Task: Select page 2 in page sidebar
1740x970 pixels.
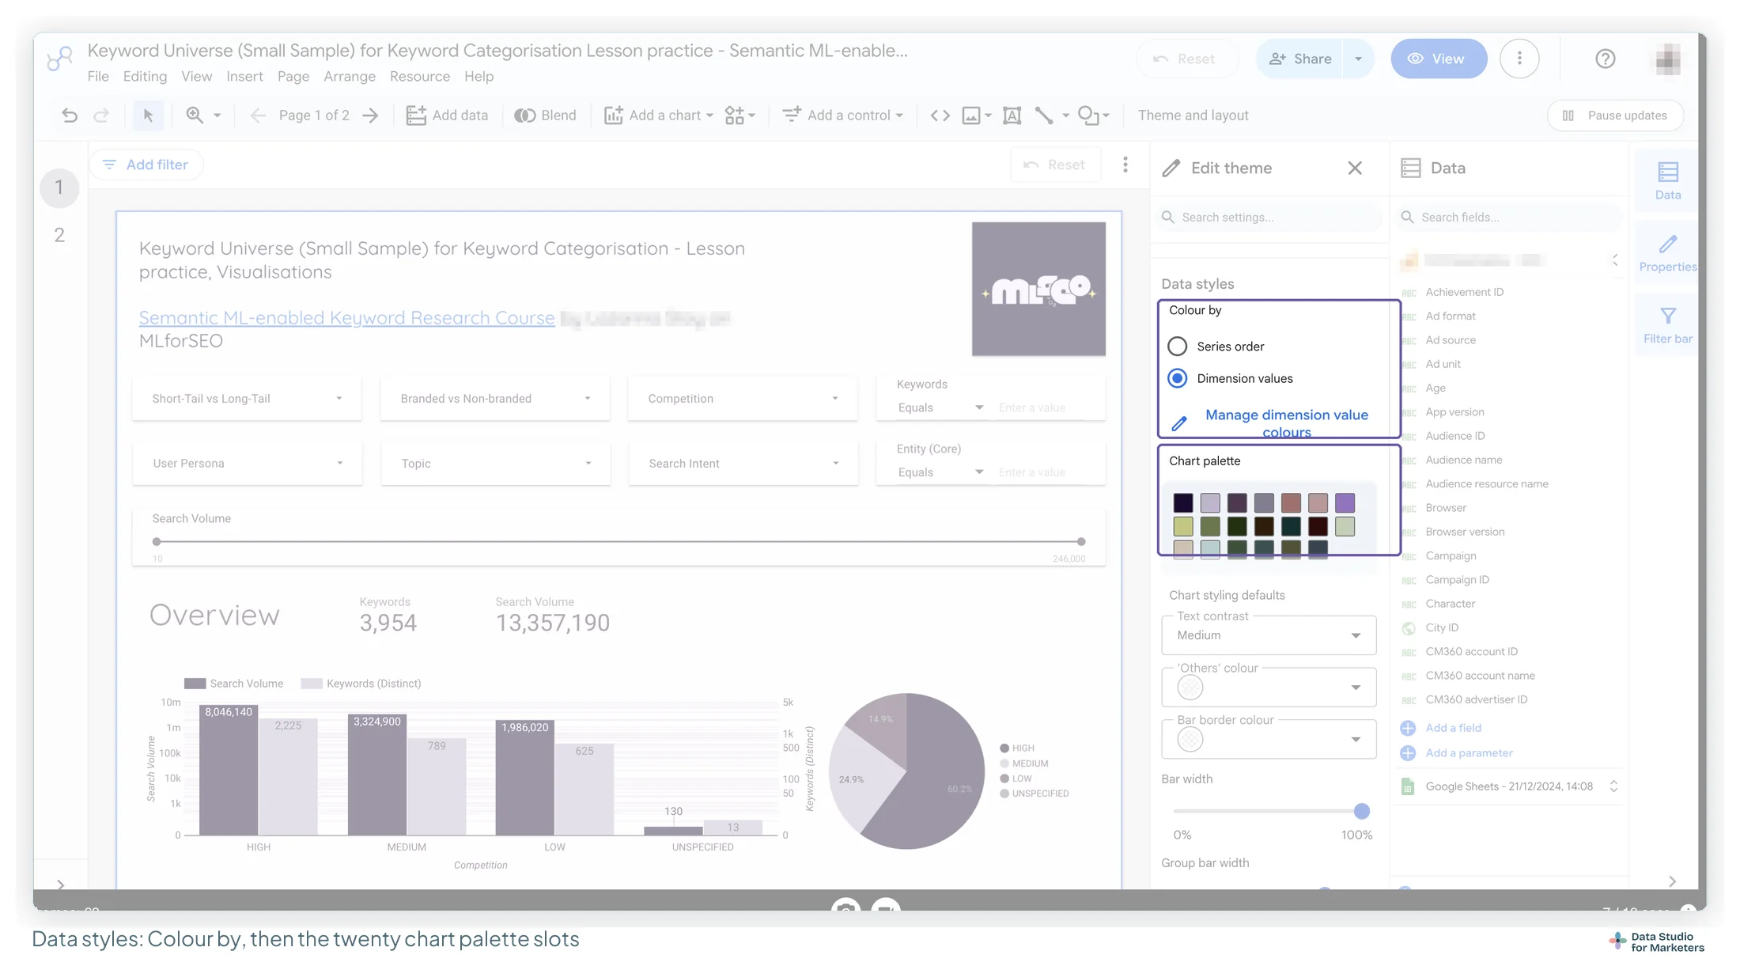Action: pyautogui.click(x=59, y=235)
